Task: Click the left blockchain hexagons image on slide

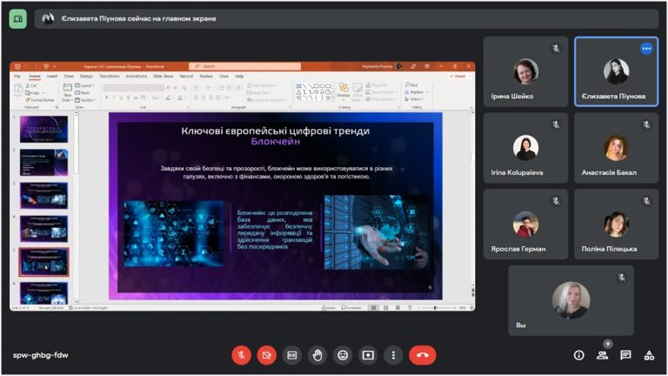Action: point(173,233)
